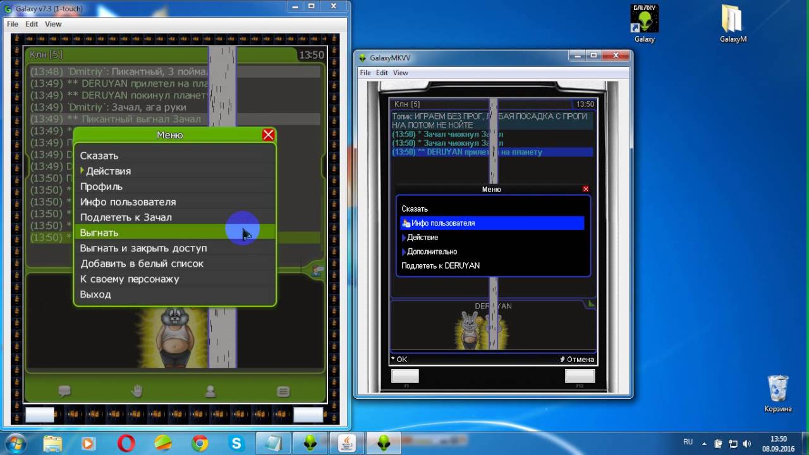
Task: Tap the hand actions icon in Galaxy v7.3
Action: click(x=137, y=391)
